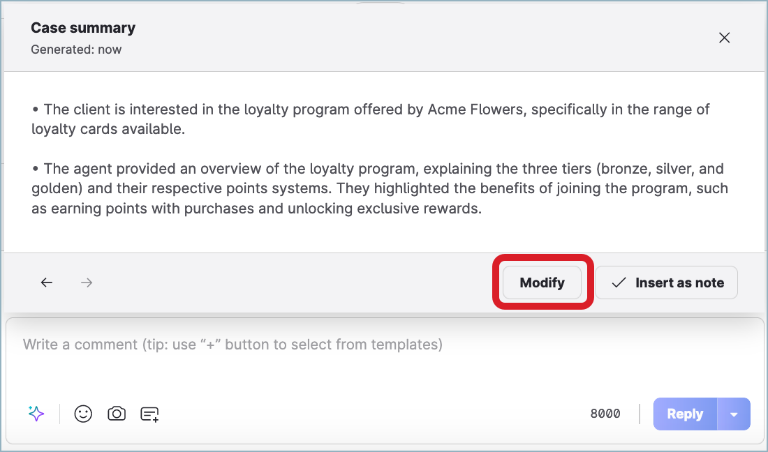Image resolution: width=768 pixels, height=452 pixels.
Task: Click the Modify button
Action: pos(542,282)
